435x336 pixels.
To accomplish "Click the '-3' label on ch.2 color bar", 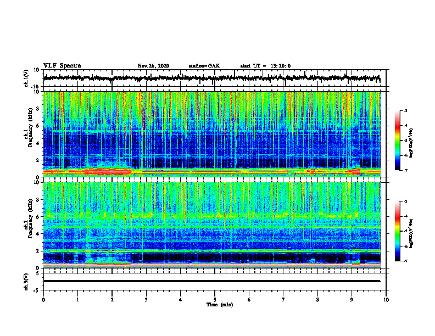I will point(405,201).
